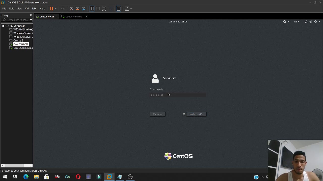
Task: Click the blue help icon in system tray
Action: [256, 177]
